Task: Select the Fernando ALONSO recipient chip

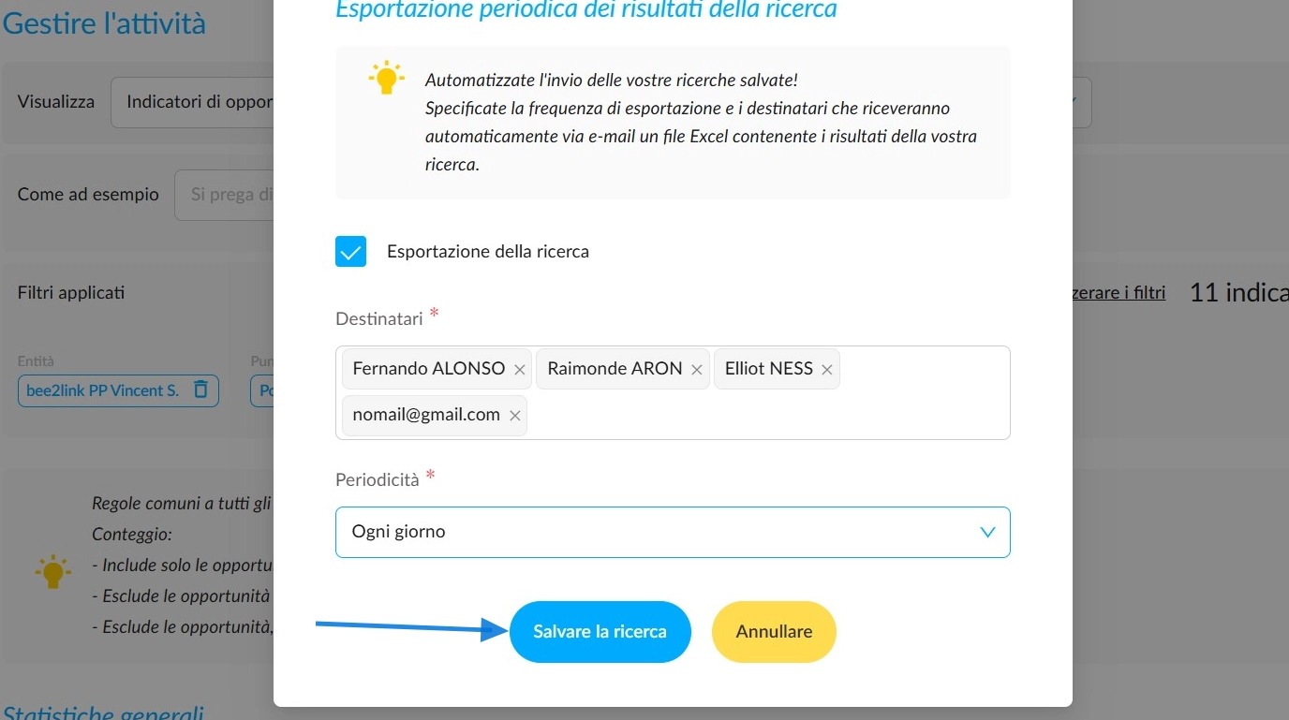Action: click(429, 369)
